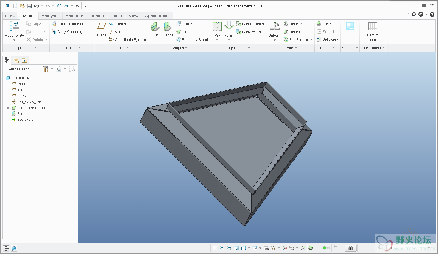Select the TOP datum plane in tree
Screen dimensions: 438x254
tap(18, 90)
